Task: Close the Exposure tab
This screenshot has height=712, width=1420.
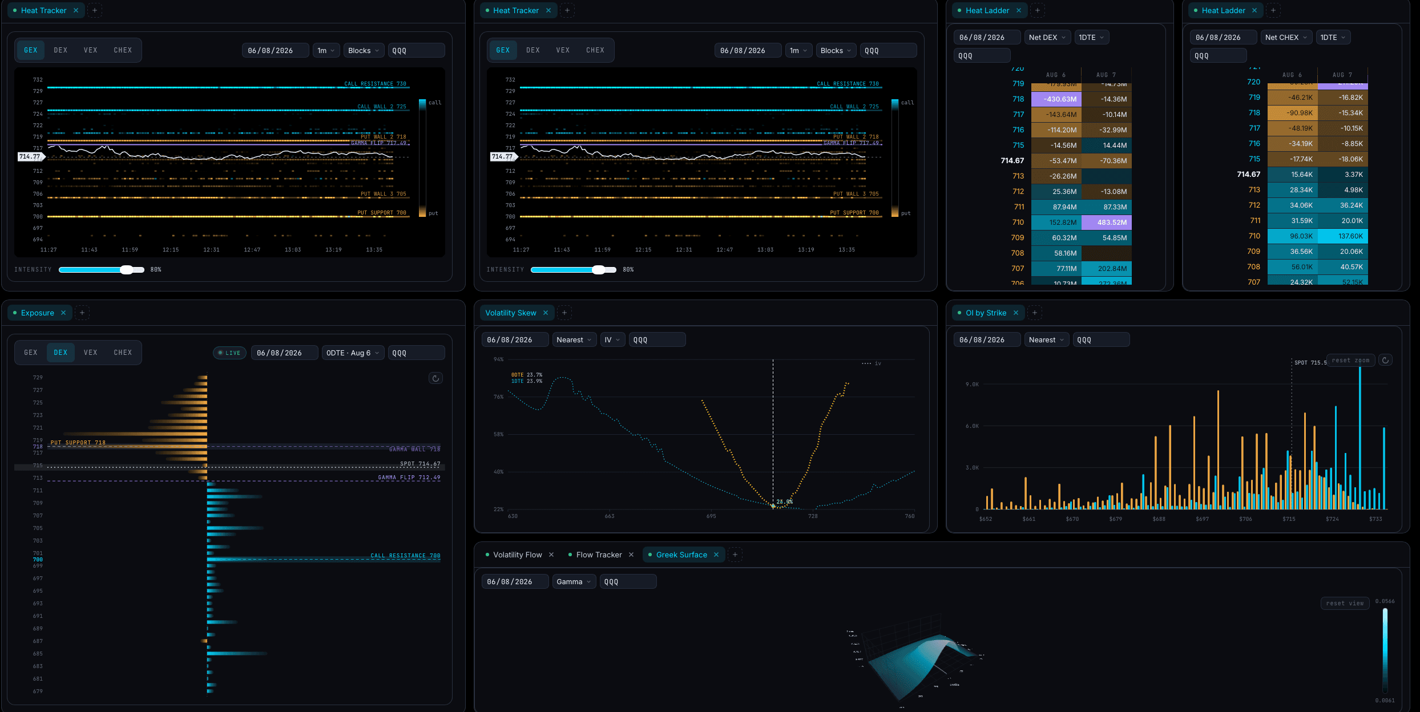Action: click(x=63, y=313)
